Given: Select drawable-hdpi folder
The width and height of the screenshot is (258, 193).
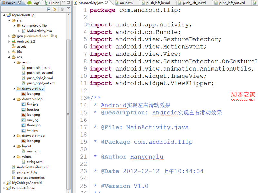Looking at the screenshot, I should (31, 89).
